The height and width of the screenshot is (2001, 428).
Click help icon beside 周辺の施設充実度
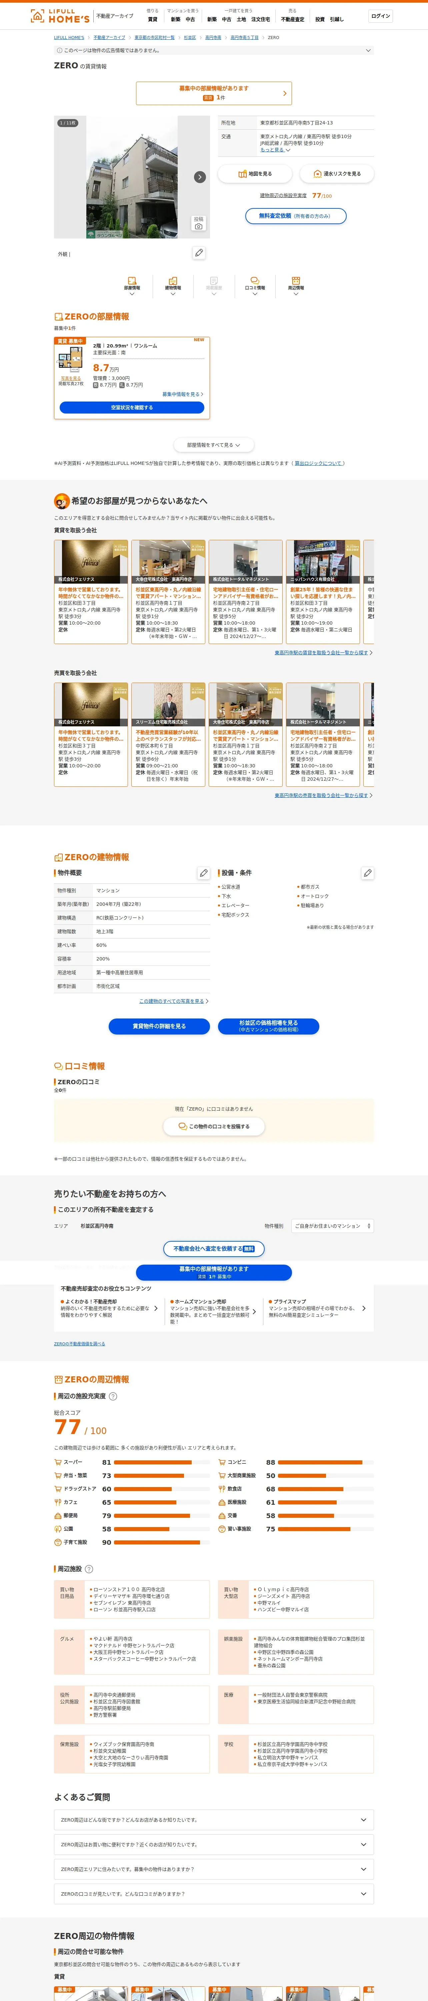[x=113, y=1396]
